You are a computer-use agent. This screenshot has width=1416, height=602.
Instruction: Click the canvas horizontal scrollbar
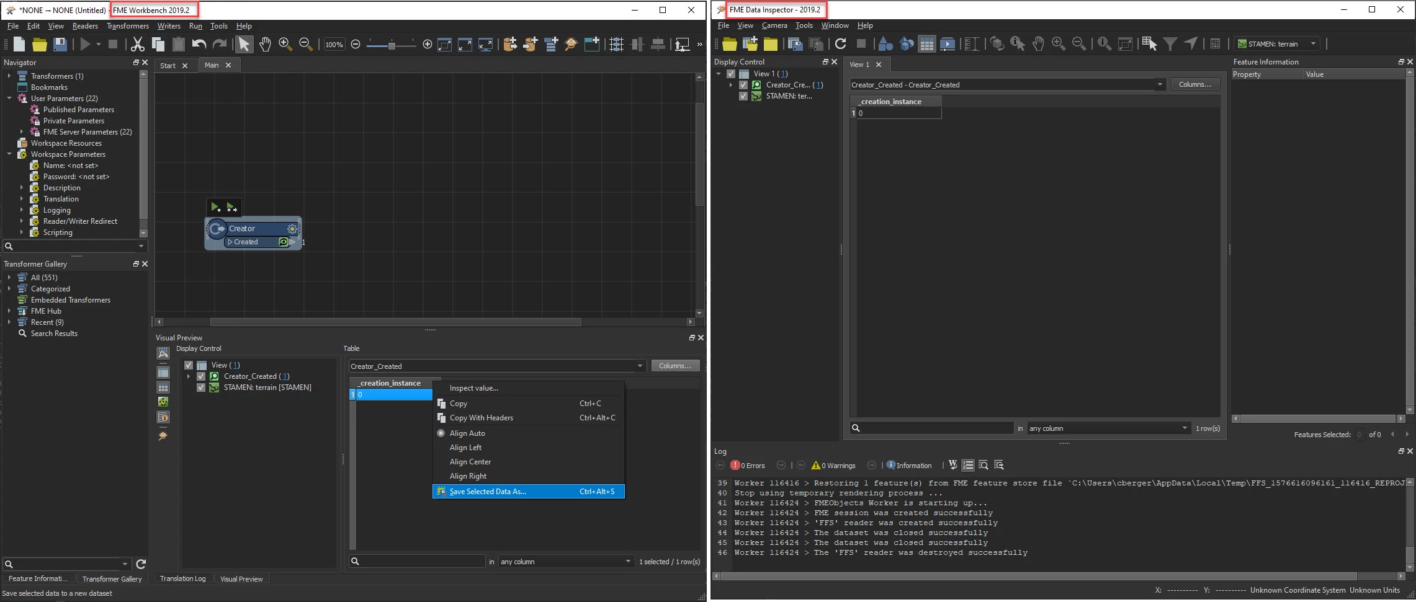(396, 322)
